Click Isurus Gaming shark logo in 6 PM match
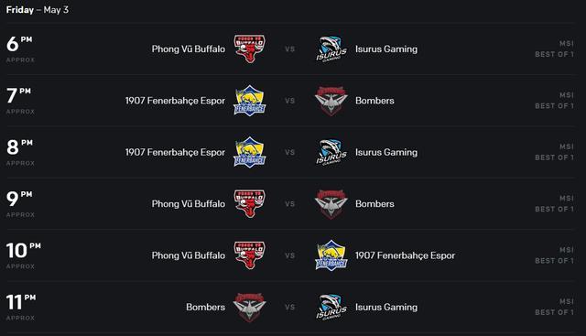Image resolution: width=586 pixels, height=336 pixels. pos(331,49)
